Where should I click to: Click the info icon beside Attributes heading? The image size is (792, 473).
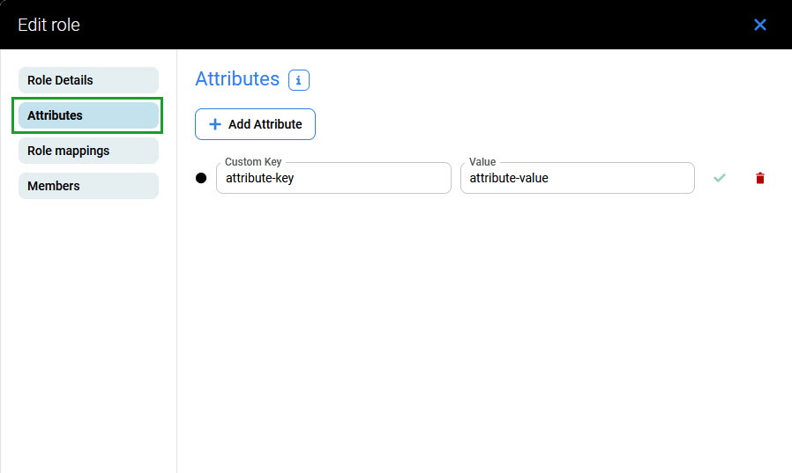[299, 80]
